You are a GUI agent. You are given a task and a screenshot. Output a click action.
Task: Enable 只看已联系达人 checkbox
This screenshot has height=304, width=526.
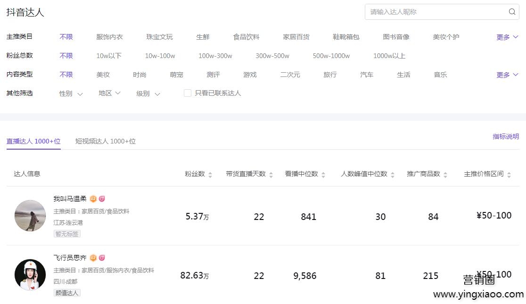click(x=188, y=93)
